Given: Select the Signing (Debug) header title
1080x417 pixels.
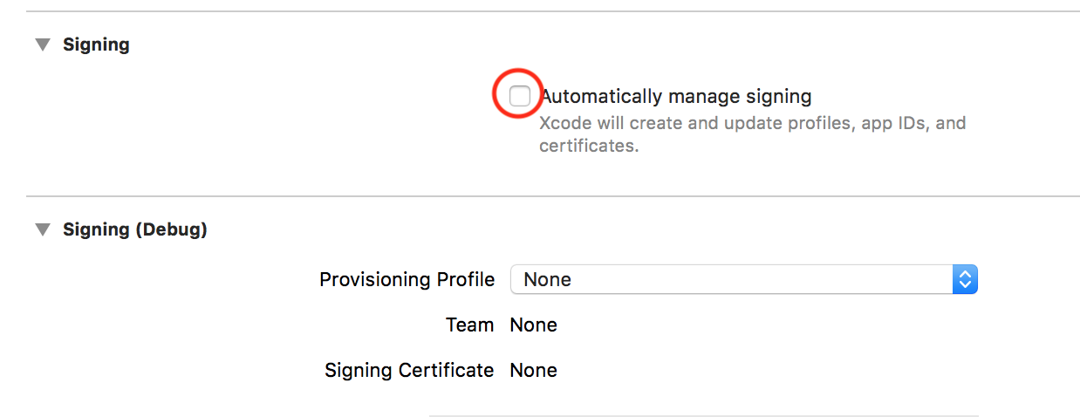Looking at the screenshot, I should (135, 230).
